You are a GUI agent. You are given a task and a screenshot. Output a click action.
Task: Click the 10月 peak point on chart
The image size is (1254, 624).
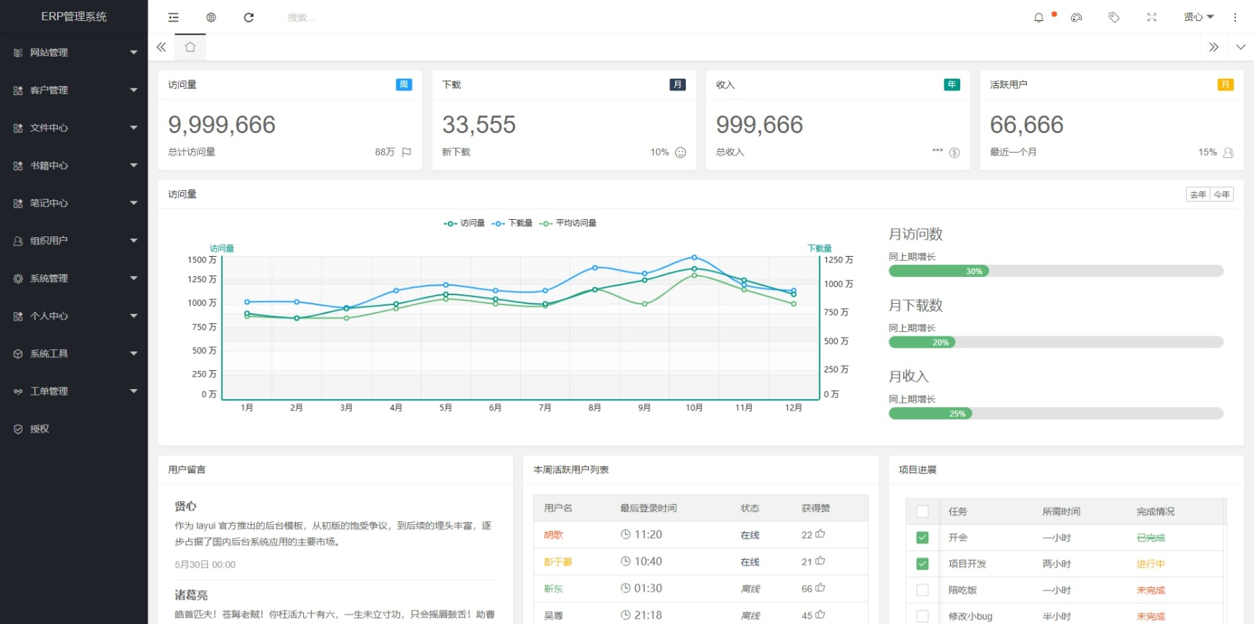coord(694,257)
